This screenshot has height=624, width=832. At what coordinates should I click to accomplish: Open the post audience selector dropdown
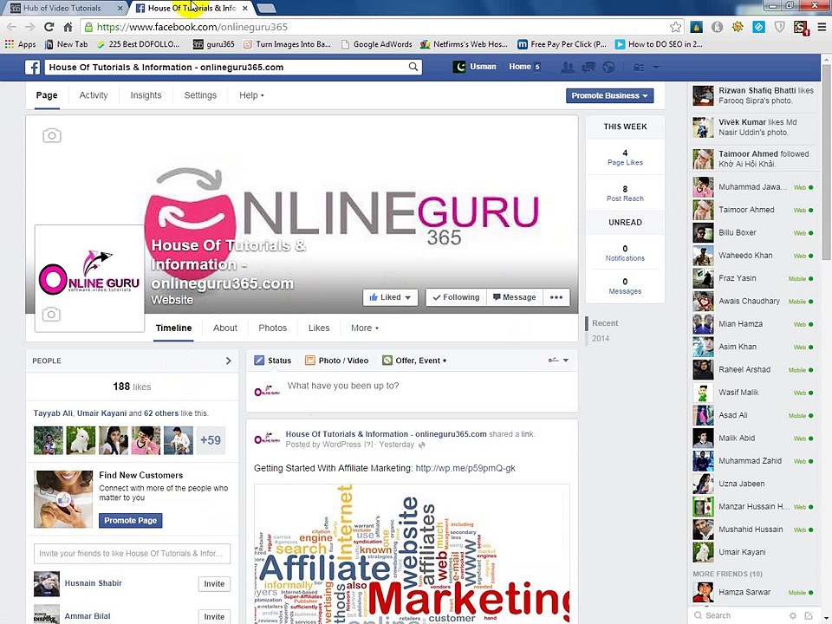pyautogui.click(x=558, y=361)
